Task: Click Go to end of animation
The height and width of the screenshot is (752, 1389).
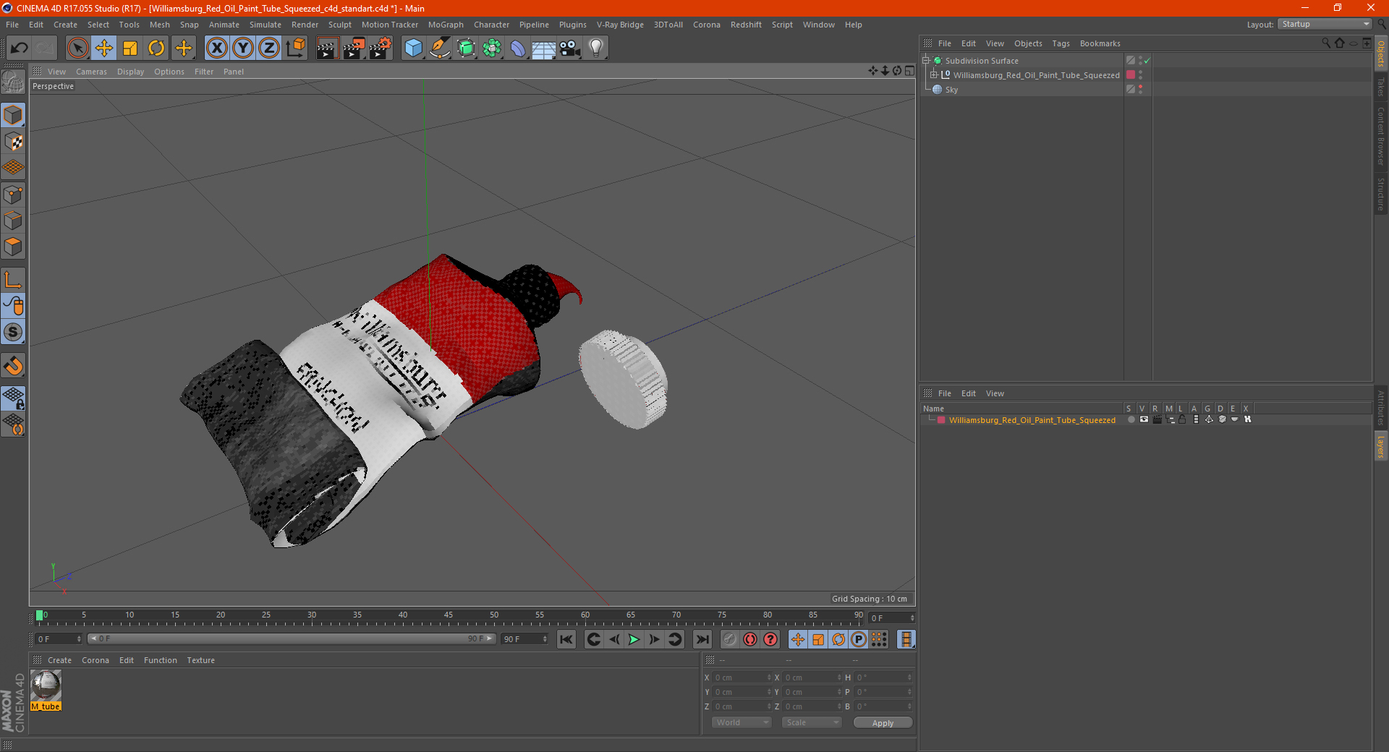Action: click(x=702, y=639)
